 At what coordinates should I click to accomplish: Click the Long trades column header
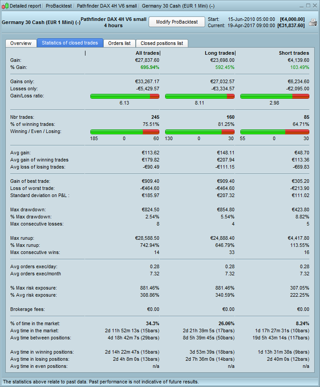(219, 53)
